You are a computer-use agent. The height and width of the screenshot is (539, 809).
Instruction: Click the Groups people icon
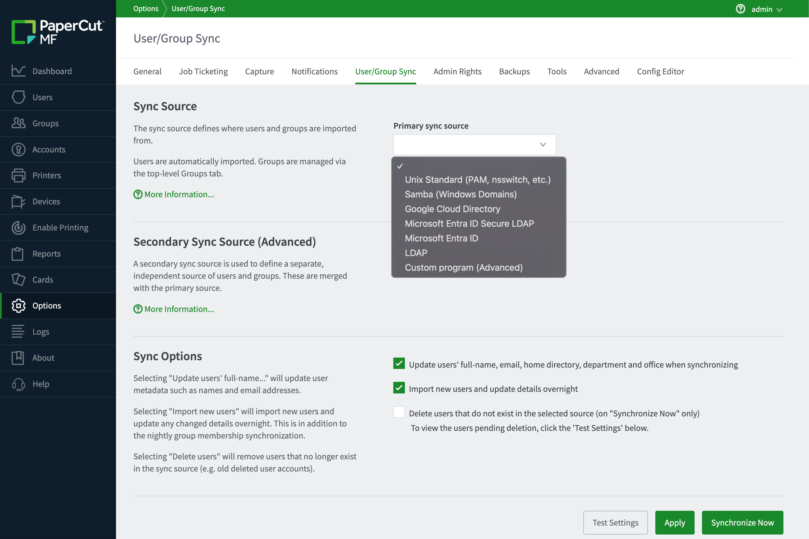[18, 123]
